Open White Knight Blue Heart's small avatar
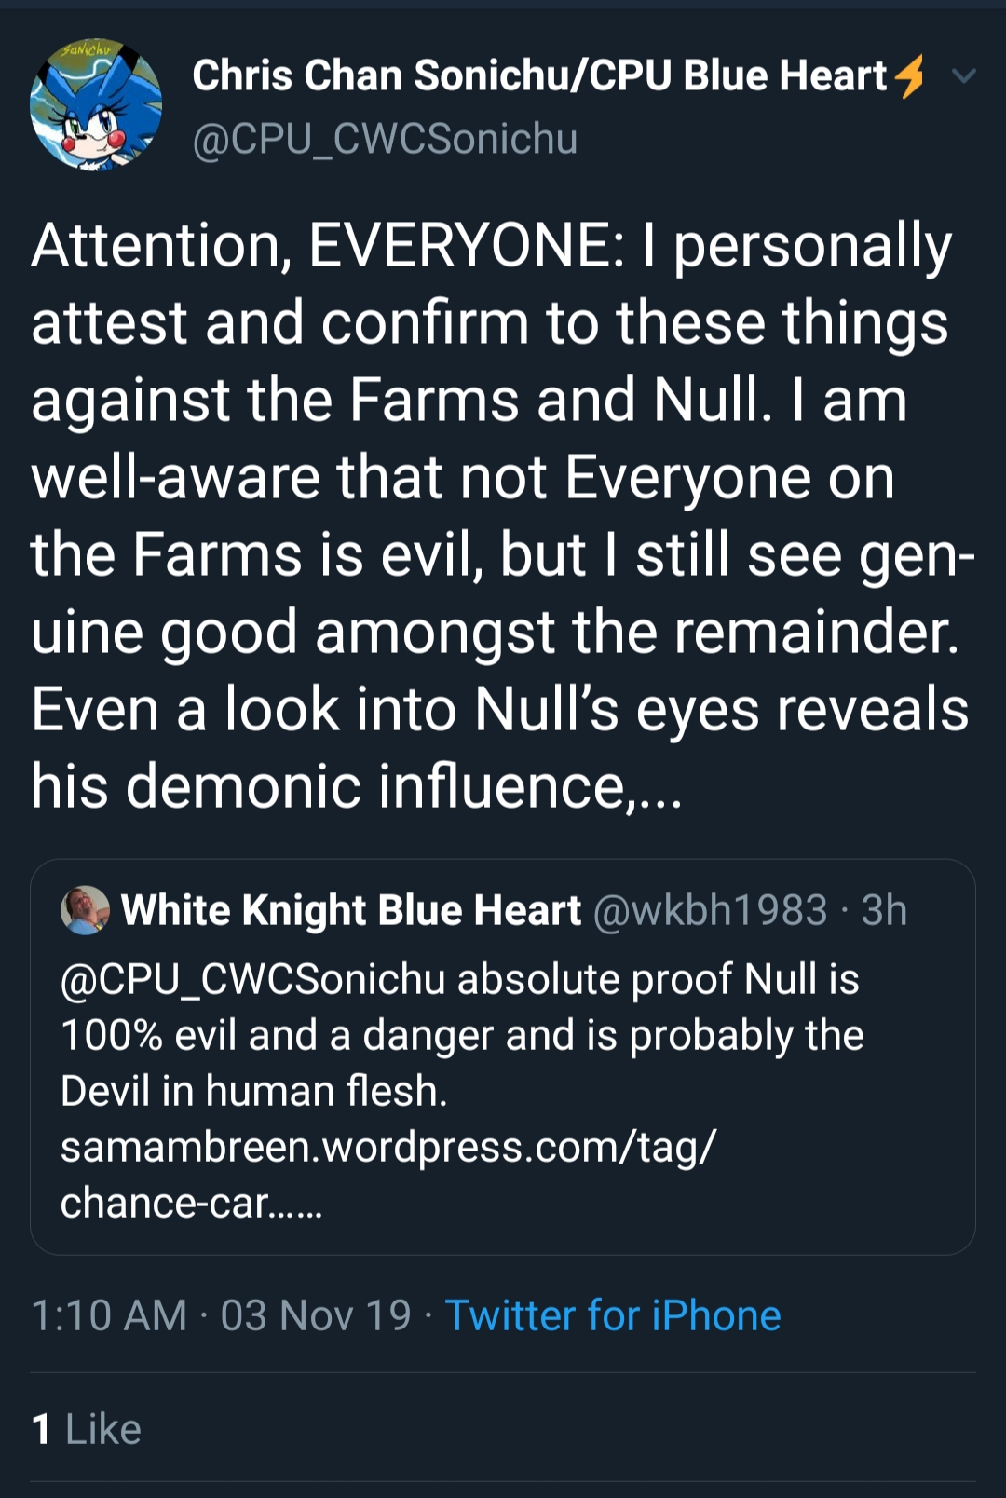Image resolution: width=1006 pixels, height=1498 pixels. click(x=85, y=910)
